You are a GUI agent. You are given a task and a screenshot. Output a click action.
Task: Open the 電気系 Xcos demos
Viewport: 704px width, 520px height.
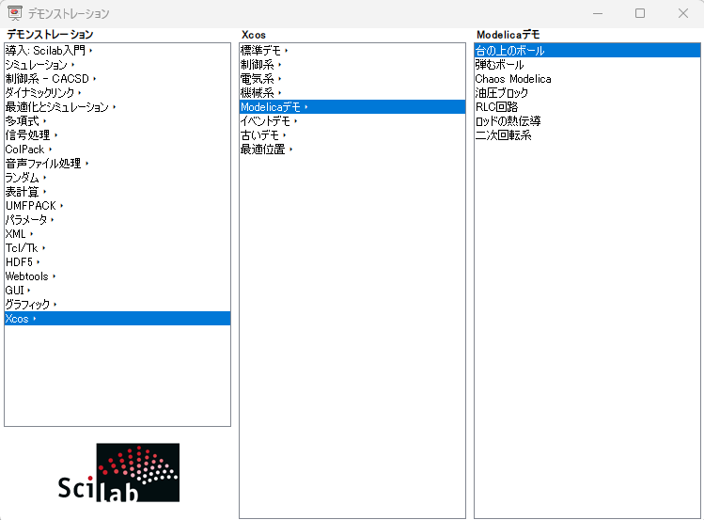(x=352, y=79)
